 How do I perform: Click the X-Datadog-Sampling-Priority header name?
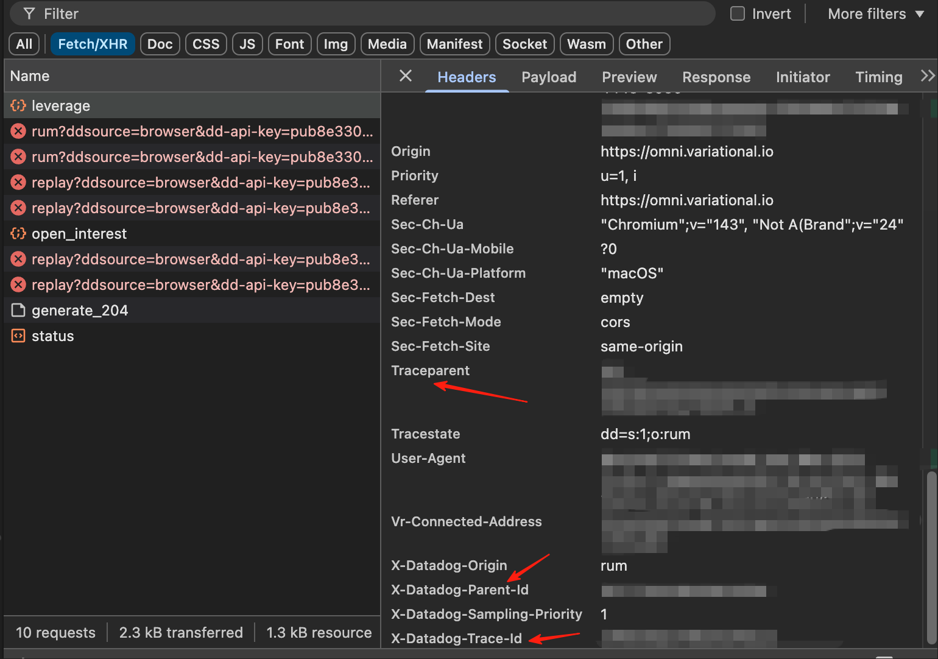point(487,614)
